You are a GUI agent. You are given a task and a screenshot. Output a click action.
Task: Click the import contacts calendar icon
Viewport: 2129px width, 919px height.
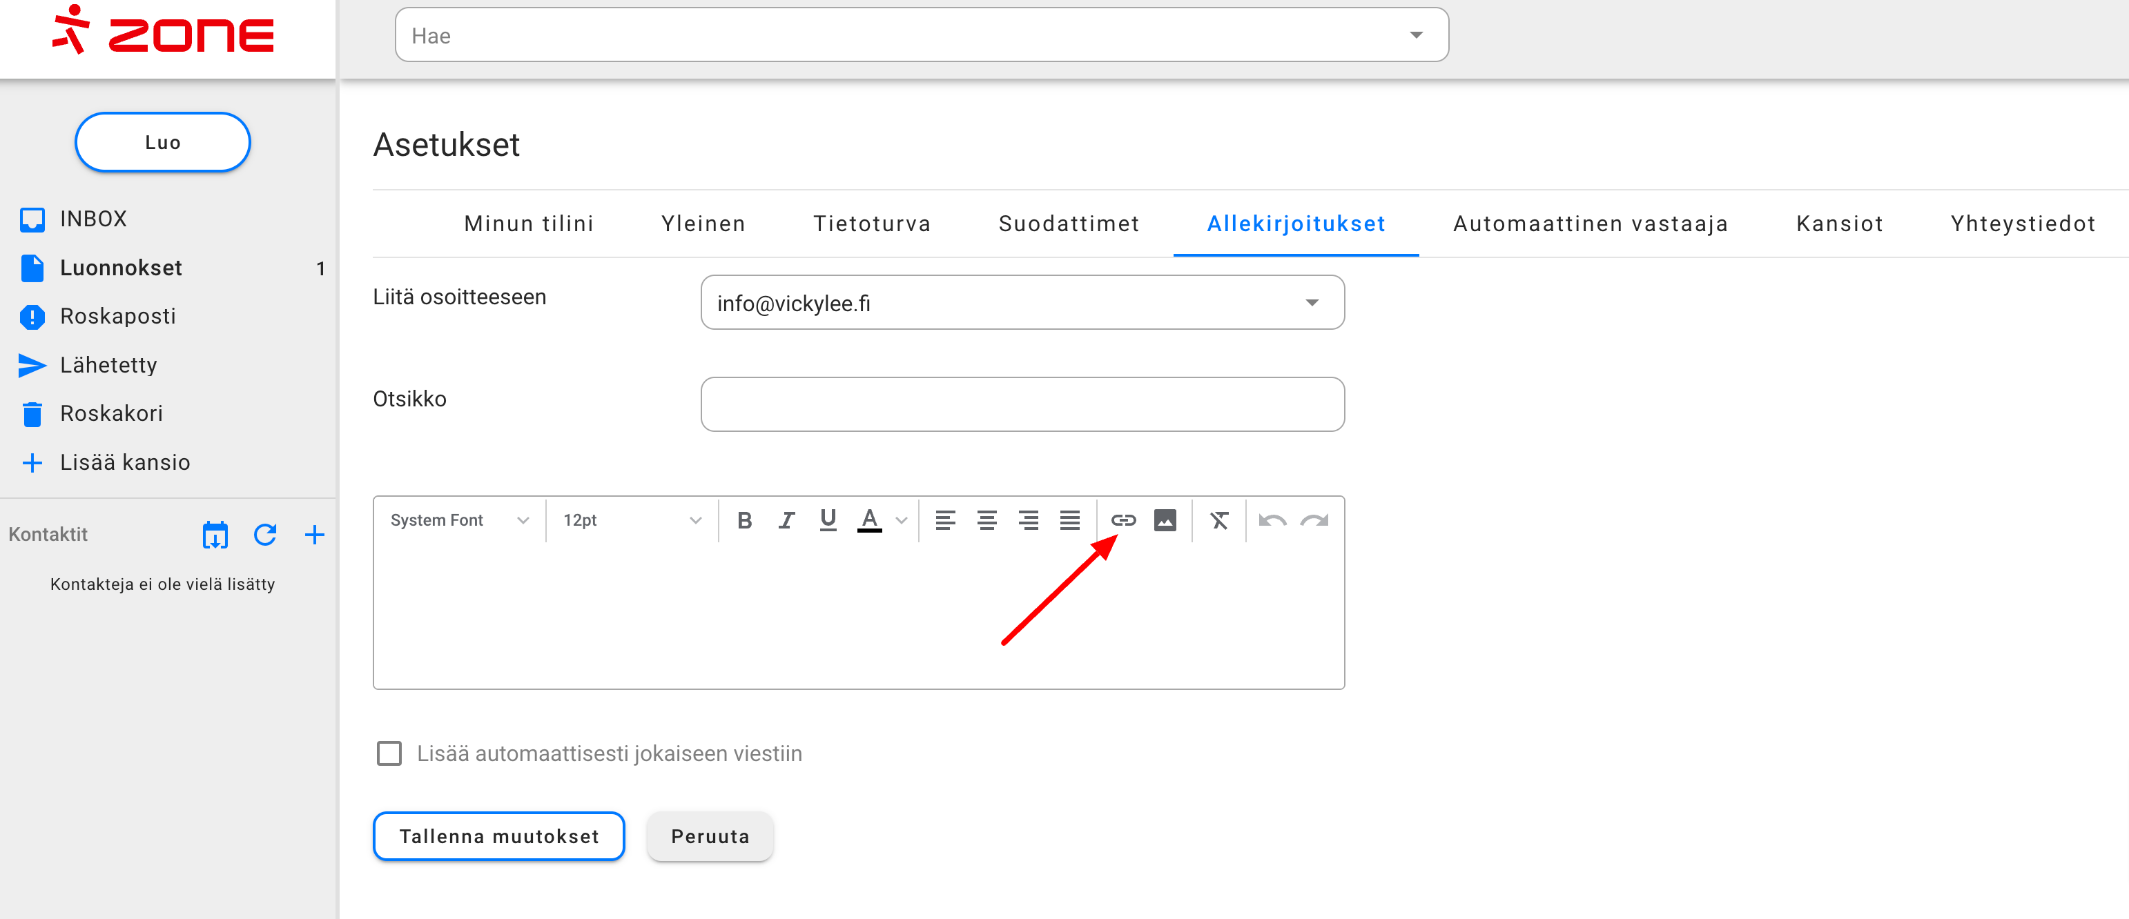pyautogui.click(x=215, y=535)
